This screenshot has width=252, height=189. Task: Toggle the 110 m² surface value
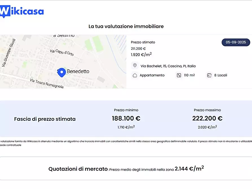pyautogui.click(x=189, y=75)
